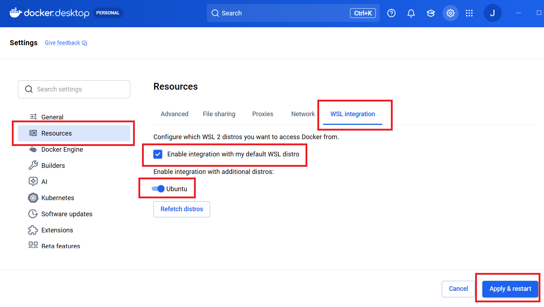Open the Learning Center graduation cap icon
Viewport: 544px width, 307px height.
click(x=431, y=13)
